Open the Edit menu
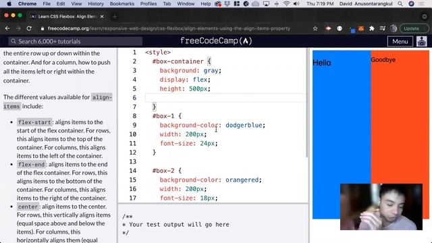Viewport: 432px width, 243px height. coord(61,3)
